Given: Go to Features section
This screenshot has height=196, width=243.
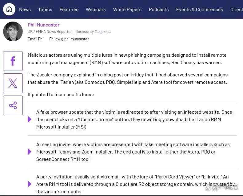Looking at the screenshot, I should click(69, 10).
